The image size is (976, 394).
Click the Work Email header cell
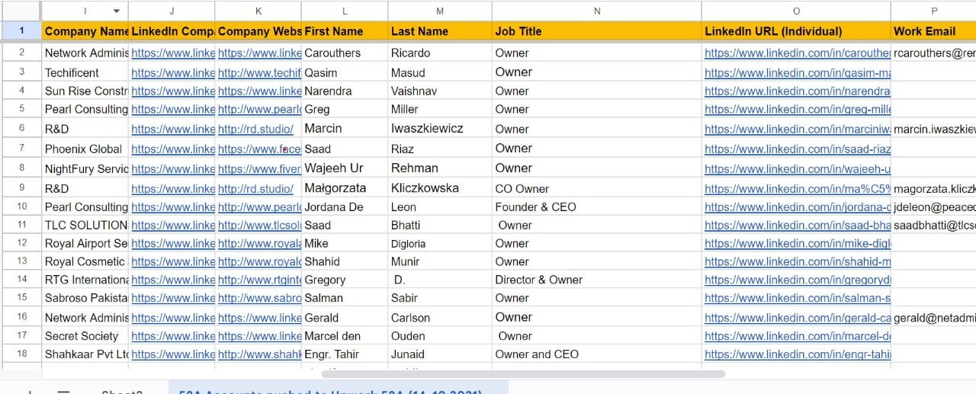pyautogui.click(x=932, y=31)
